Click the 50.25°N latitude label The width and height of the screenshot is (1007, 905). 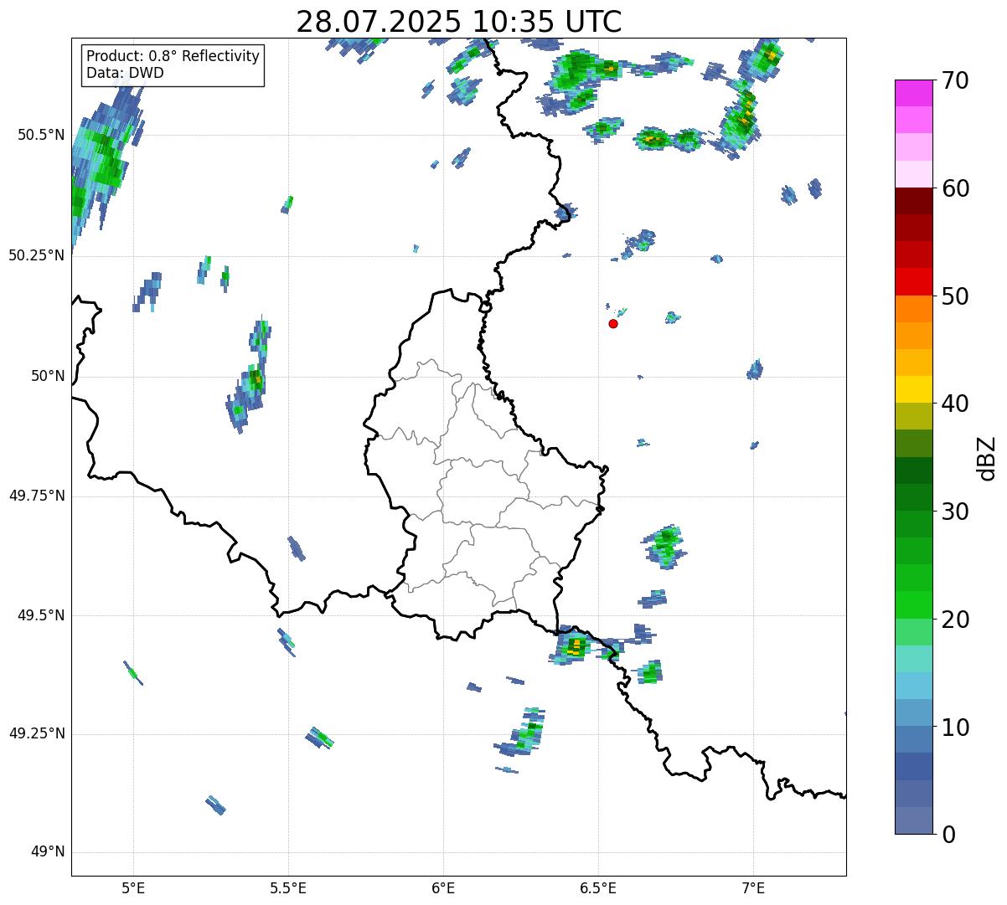click(x=37, y=255)
